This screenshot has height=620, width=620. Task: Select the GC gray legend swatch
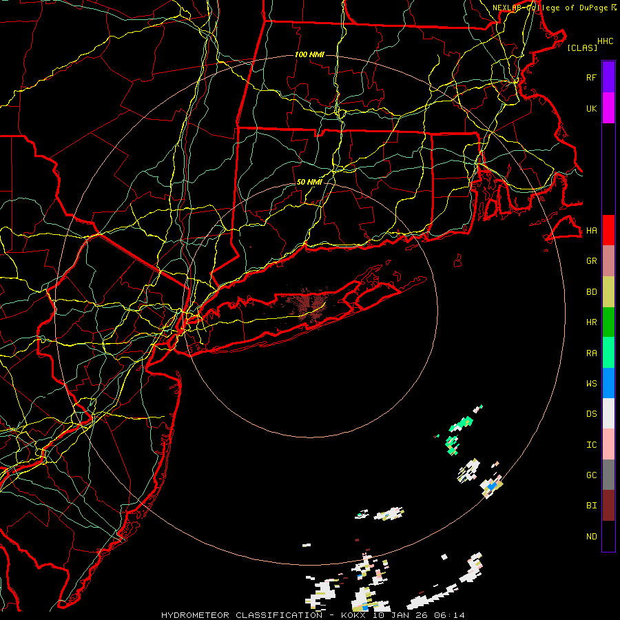608,475
